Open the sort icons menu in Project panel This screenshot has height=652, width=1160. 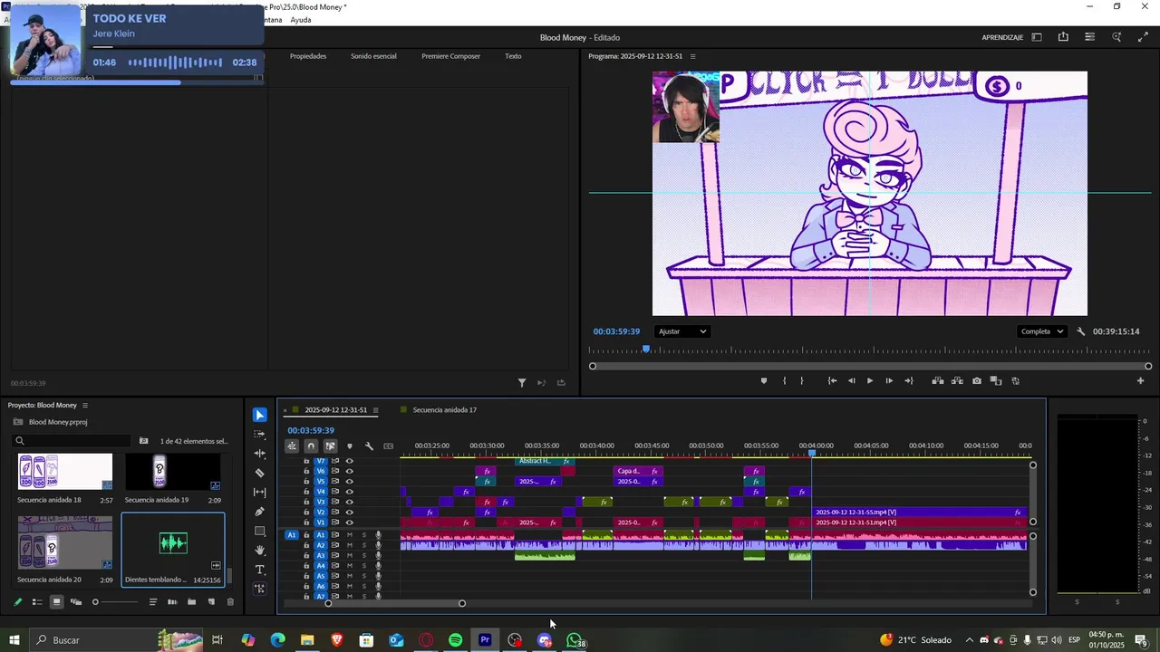tap(152, 602)
